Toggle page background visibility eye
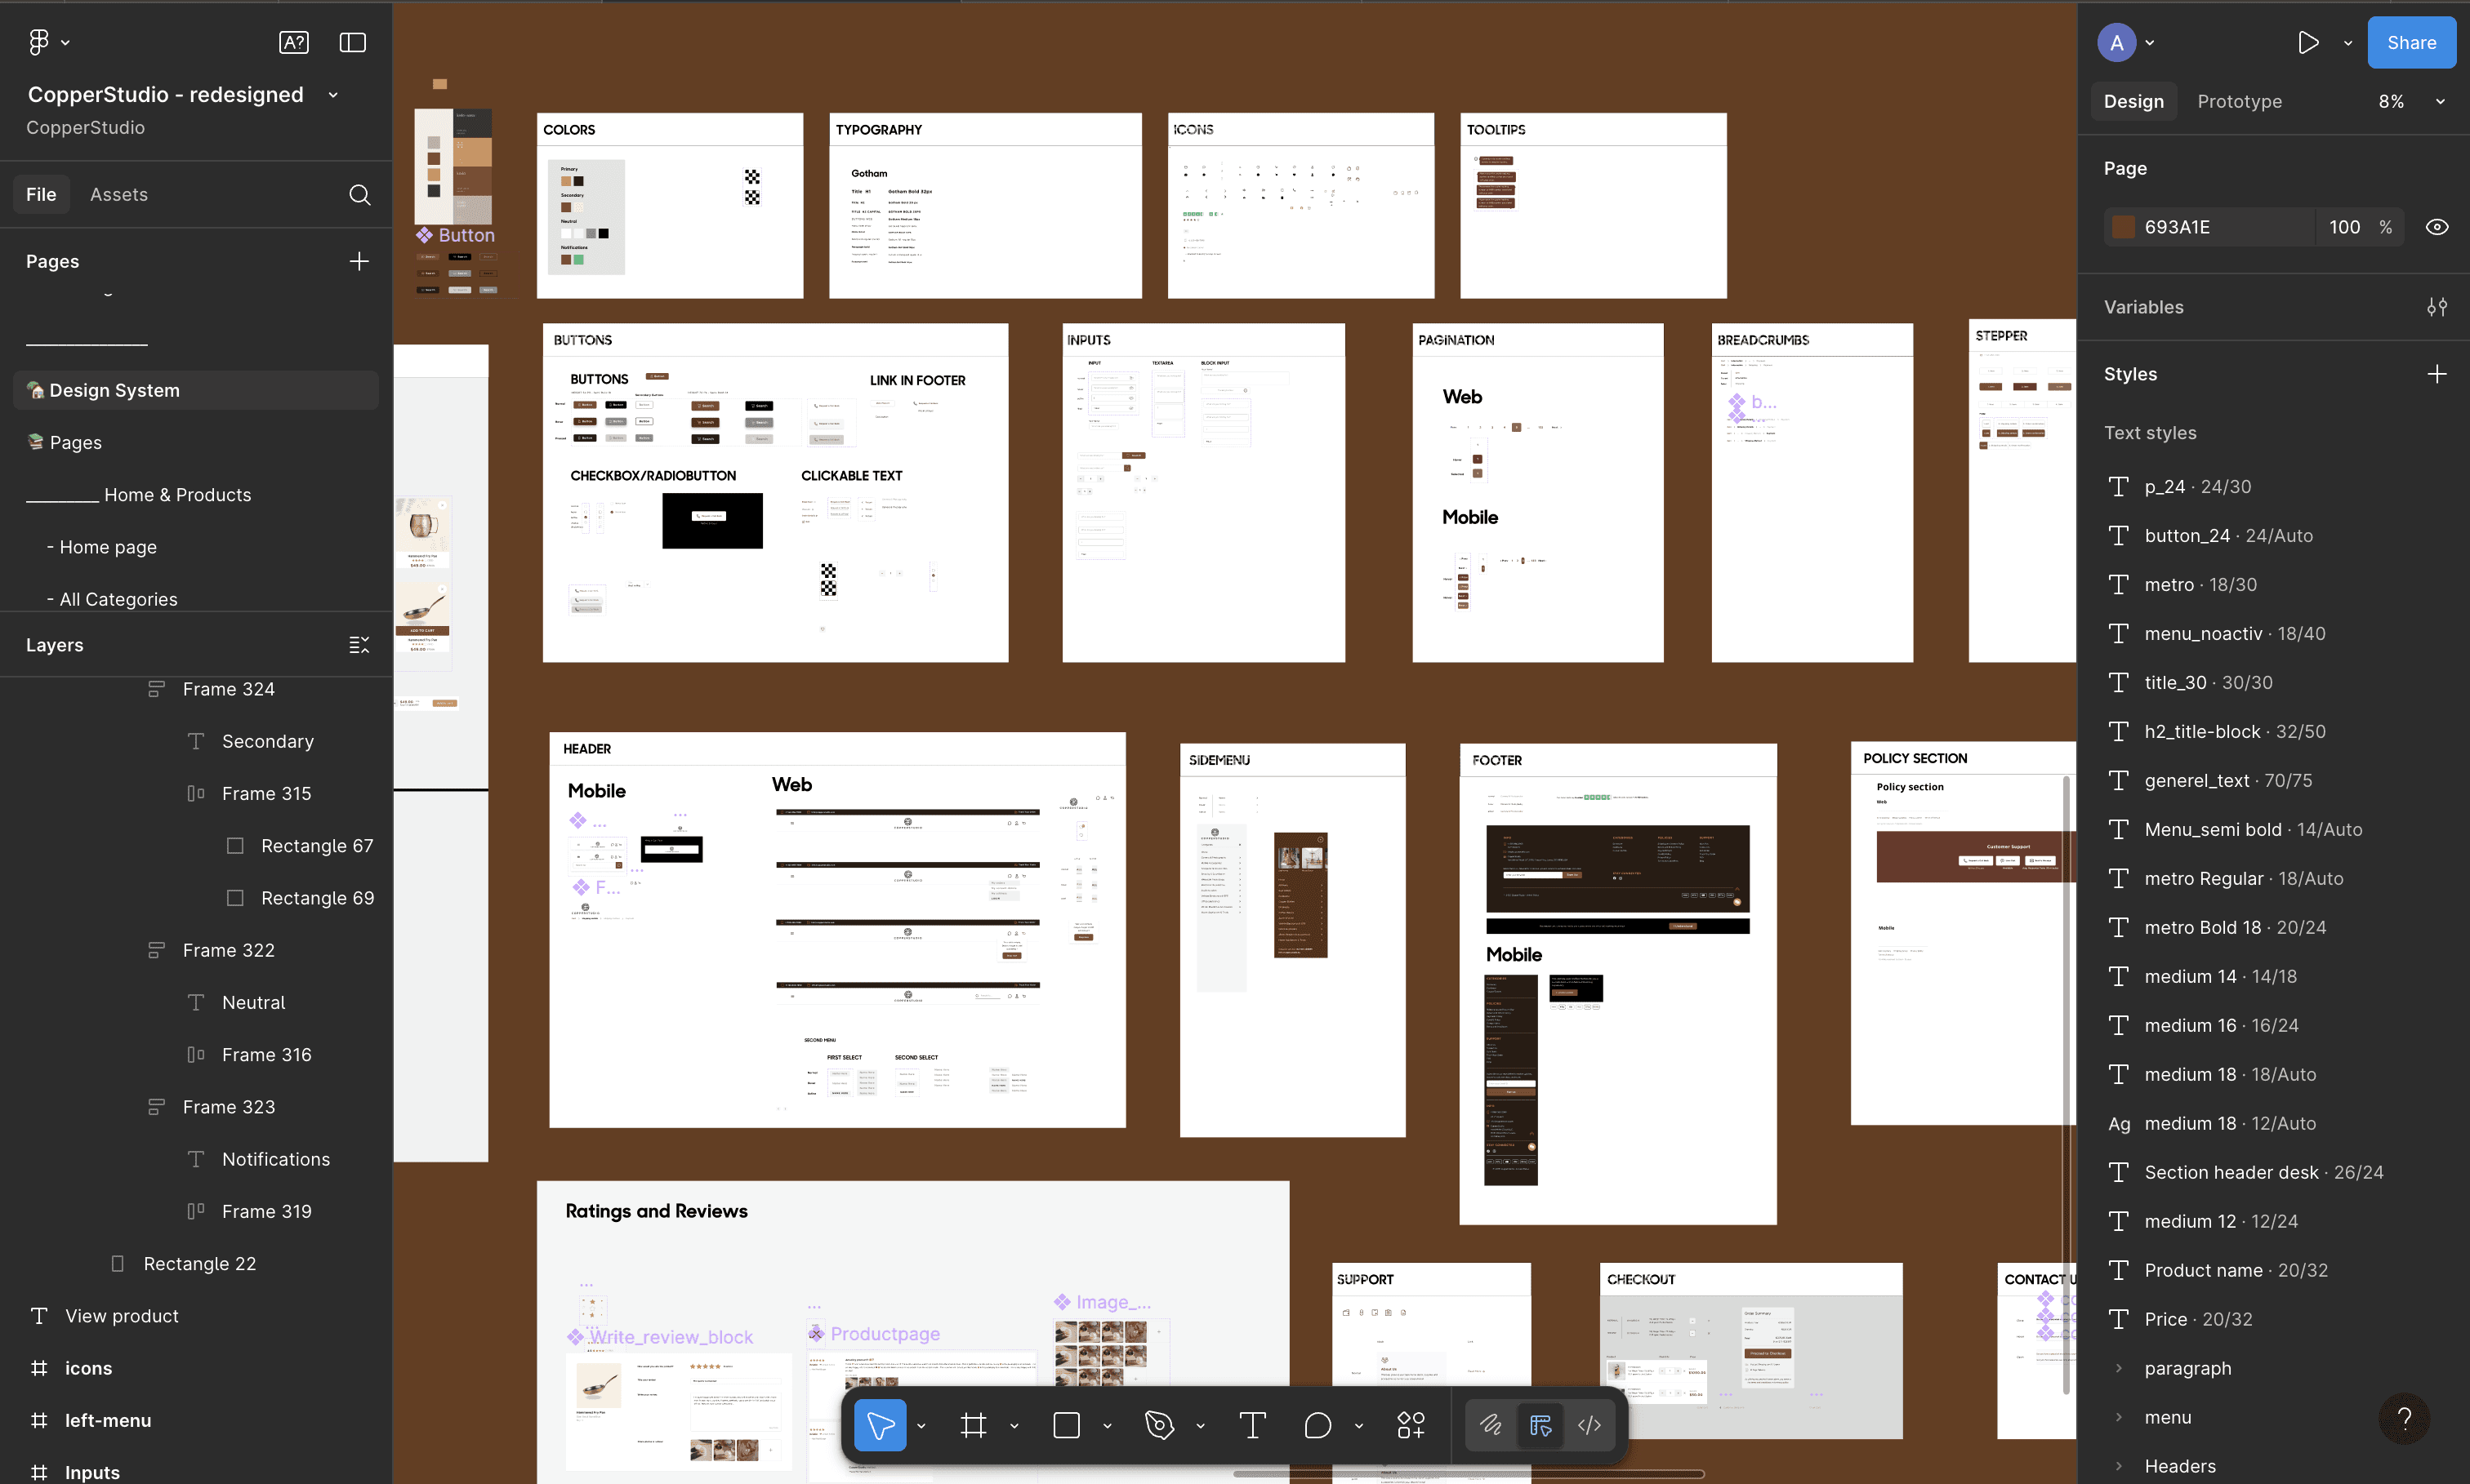The image size is (2470, 1484). click(2437, 227)
